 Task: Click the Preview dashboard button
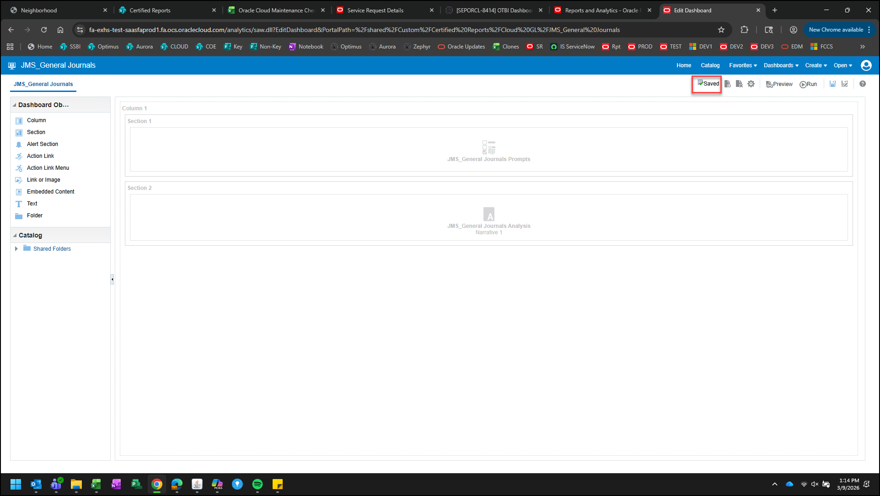pyautogui.click(x=779, y=84)
